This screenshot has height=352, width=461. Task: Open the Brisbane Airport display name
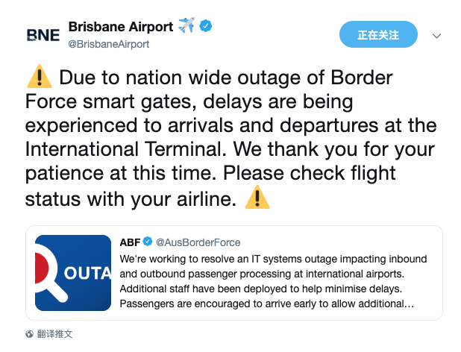point(120,27)
